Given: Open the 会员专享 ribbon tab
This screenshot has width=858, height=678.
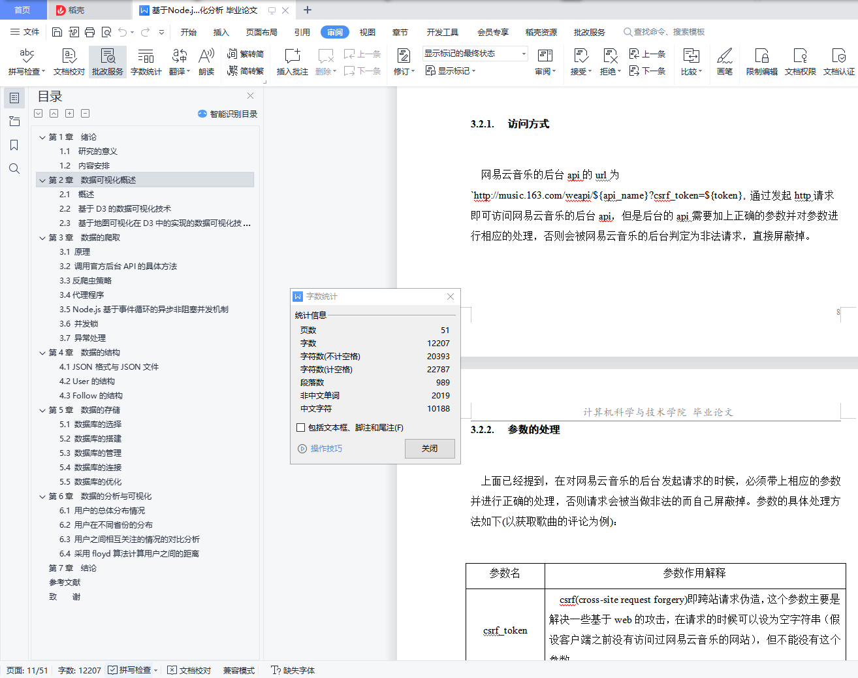Looking at the screenshot, I should click(x=493, y=32).
